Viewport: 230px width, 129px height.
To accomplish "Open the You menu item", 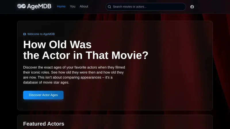I will pos(73,6).
